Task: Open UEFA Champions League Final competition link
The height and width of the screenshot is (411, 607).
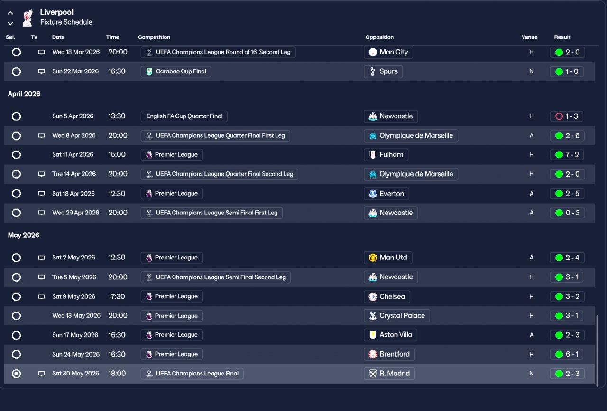Action: pyautogui.click(x=192, y=374)
